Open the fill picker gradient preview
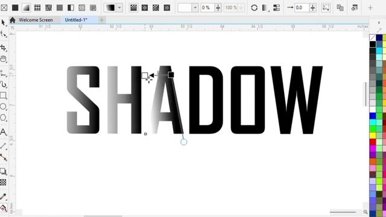The height and width of the screenshot is (217, 386). click(110, 8)
